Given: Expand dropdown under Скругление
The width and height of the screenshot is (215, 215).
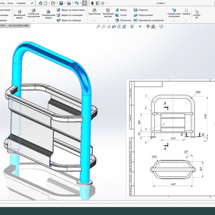Looking at the screenshot, I should coord(94,20).
